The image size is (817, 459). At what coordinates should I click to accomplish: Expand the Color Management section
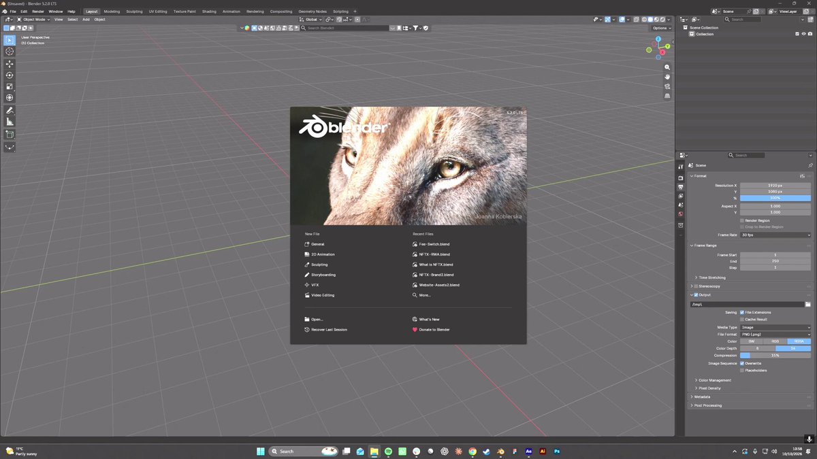point(715,380)
